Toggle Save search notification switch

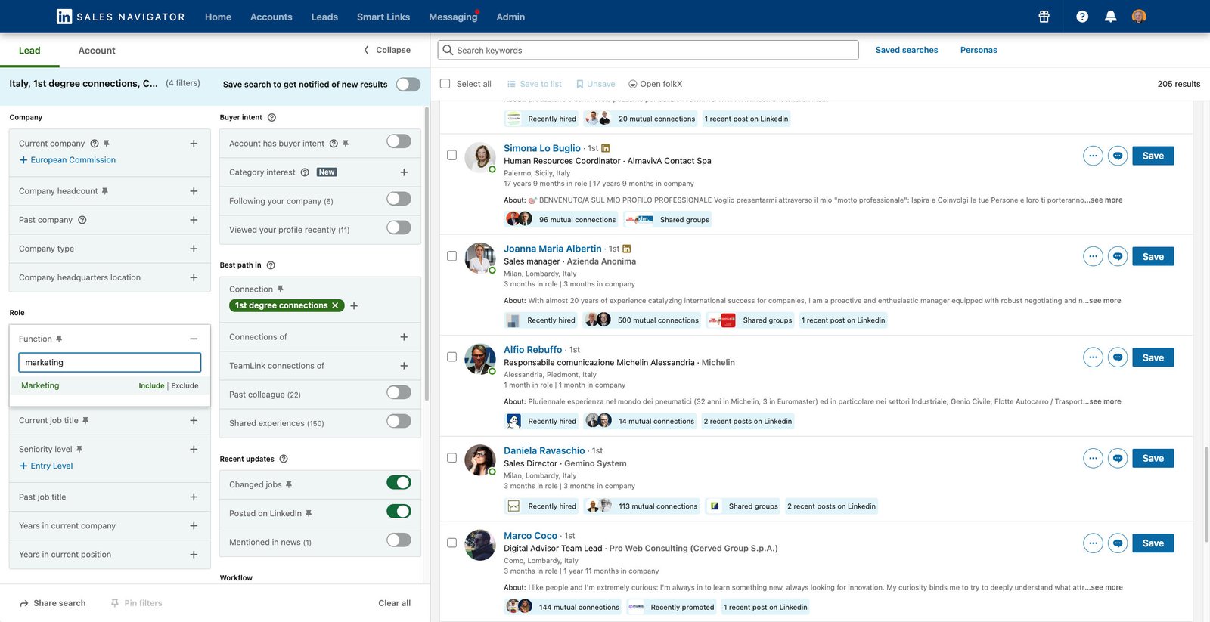click(408, 84)
